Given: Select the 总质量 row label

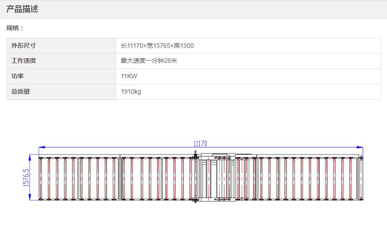Looking at the screenshot, I should [20, 91].
